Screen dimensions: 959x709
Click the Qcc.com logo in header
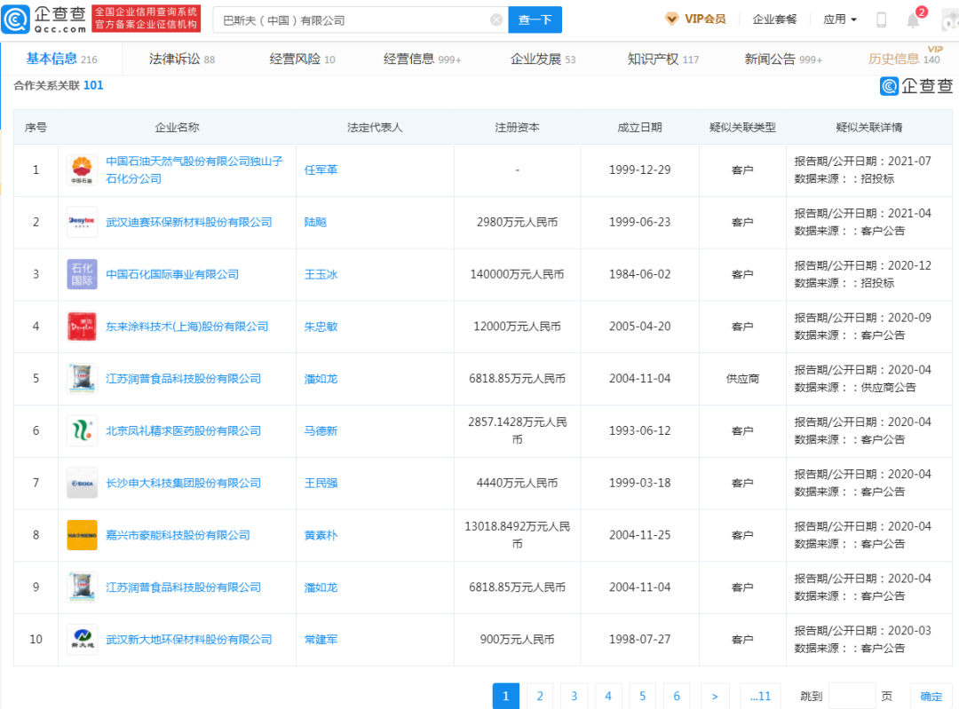(x=46, y=19)
